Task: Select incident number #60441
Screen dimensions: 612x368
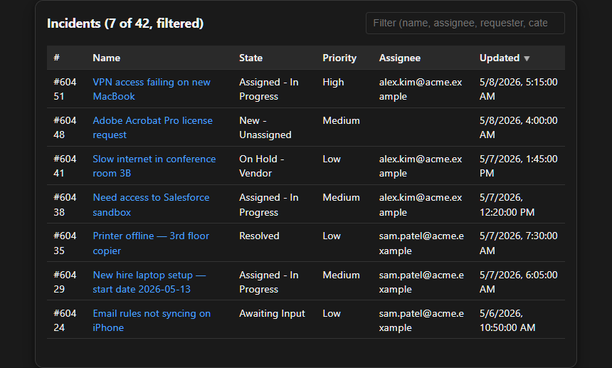Action: tap(65, 166)
